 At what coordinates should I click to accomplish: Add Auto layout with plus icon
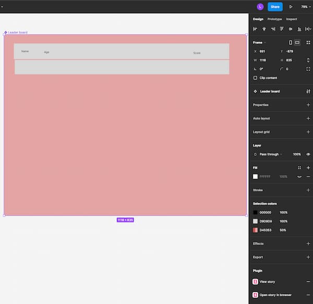point(308,118)
